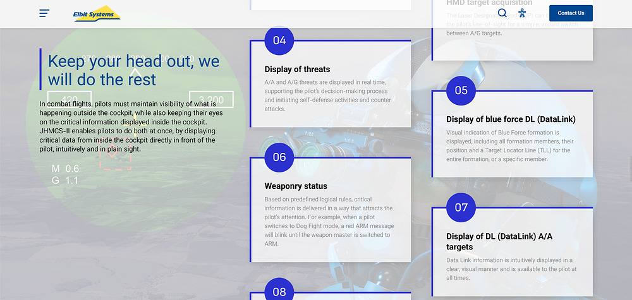Select the Weaponry status card title

pyautogui.click(x=296, y=186)
